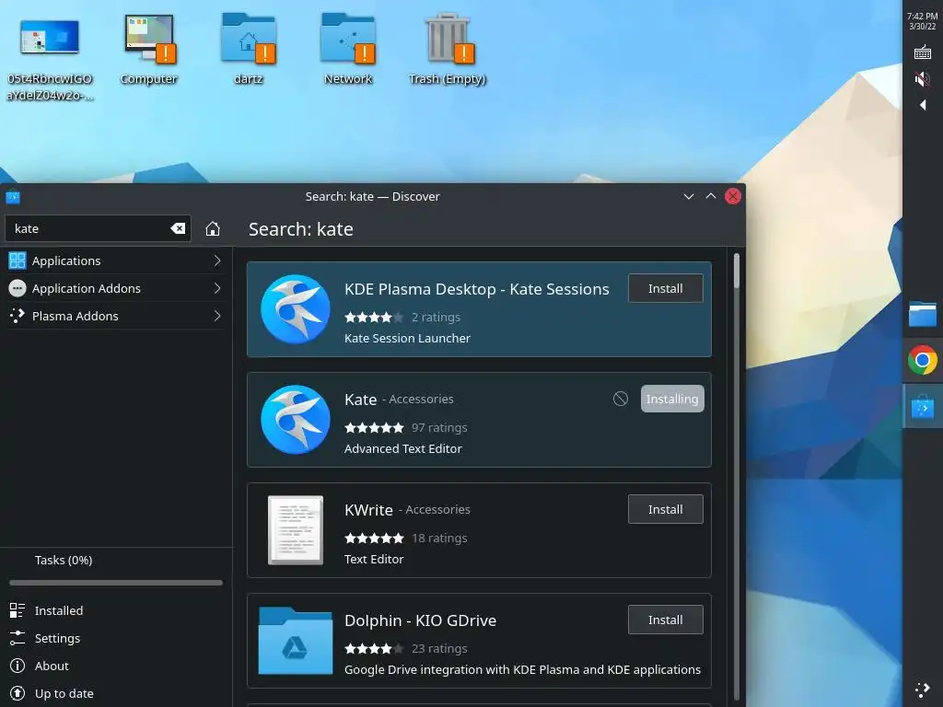This screenshot has height=707, width=943.
Task: Minimize the Discover window
Action: [689, 197]
